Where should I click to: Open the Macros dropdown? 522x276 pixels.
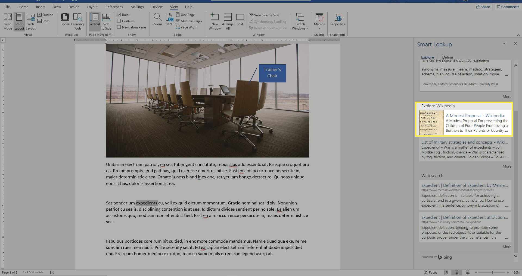[x=319, y=21]
